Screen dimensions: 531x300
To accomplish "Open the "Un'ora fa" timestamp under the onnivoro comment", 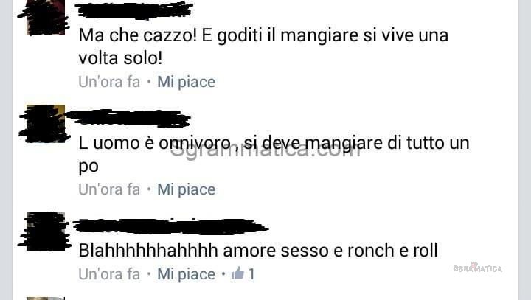I will tap(109, 189).
